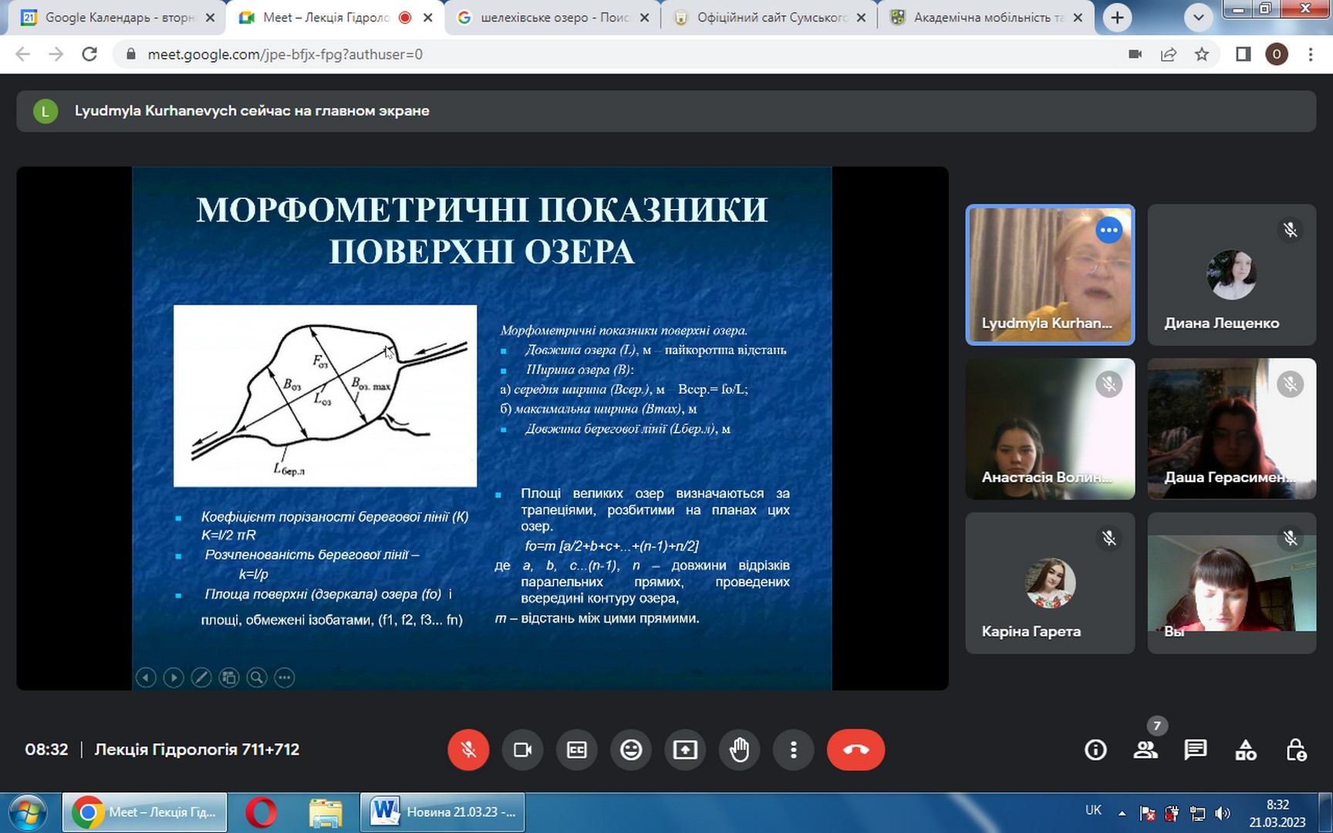Turn on closed captions
This screenshot has height=833, width=1333.
[x=577, y=750]
